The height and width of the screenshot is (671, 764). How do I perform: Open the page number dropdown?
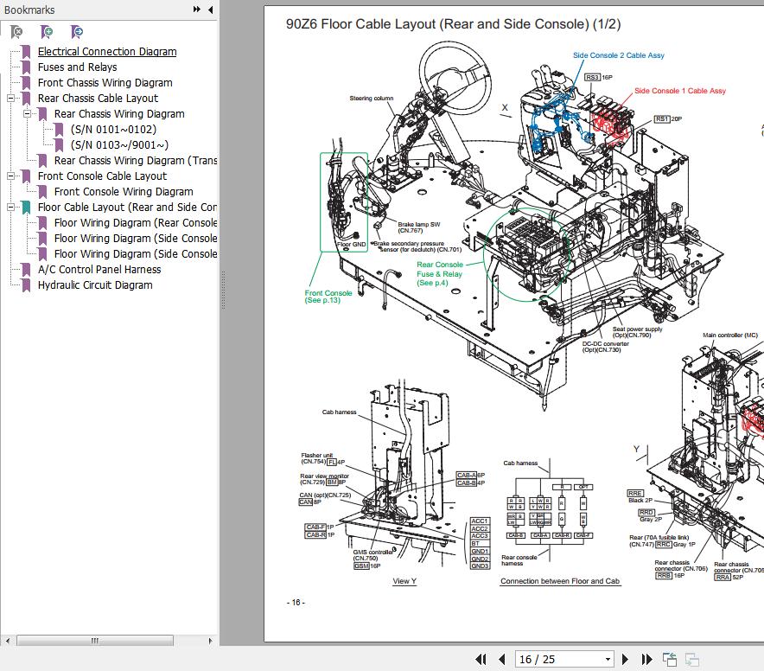608,660
